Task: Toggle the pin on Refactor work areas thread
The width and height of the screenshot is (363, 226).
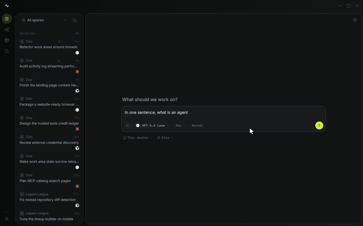Action: pos(59,42)
